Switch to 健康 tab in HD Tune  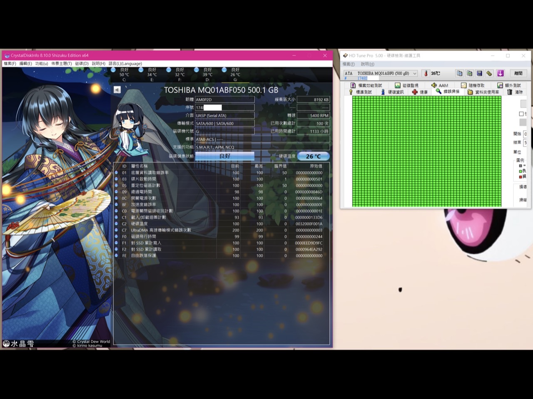coord(420,92)
